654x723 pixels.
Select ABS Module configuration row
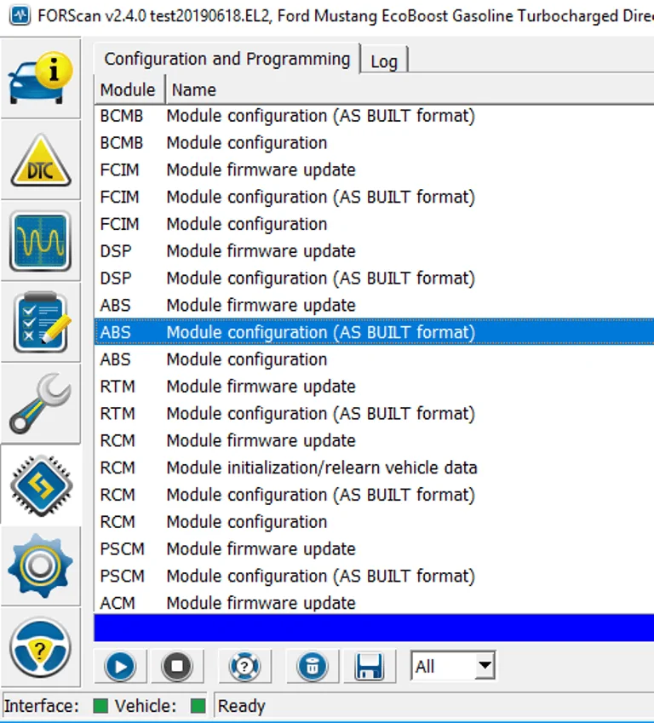pyautogui.click(x=374, y=359)
